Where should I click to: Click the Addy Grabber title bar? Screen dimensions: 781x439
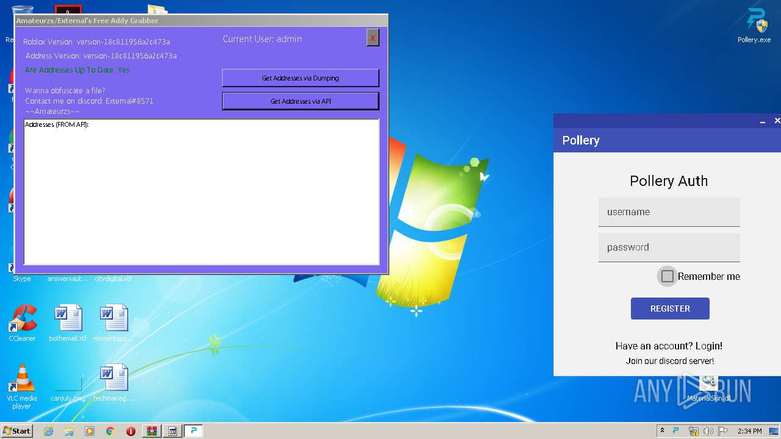[x=201, y=21]
